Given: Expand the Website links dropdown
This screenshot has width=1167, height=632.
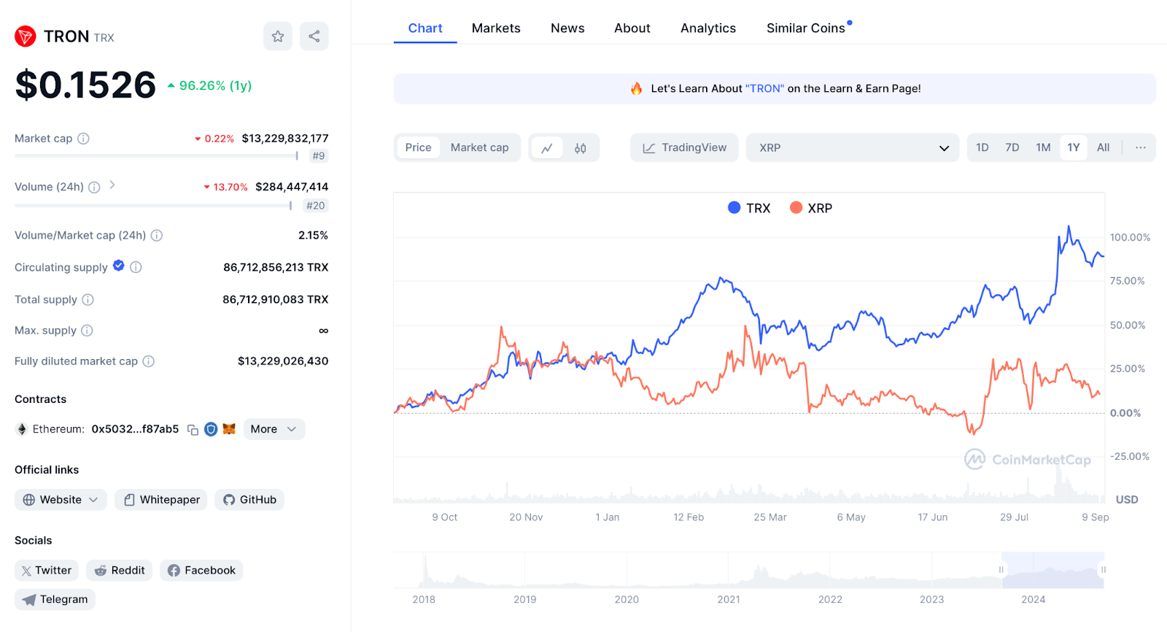Looking at the screenshot, I should [x=61, y=500].
